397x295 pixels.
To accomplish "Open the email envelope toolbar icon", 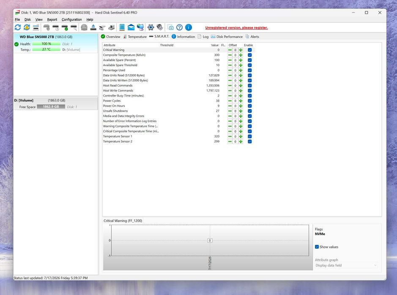I will click(131, 27).
